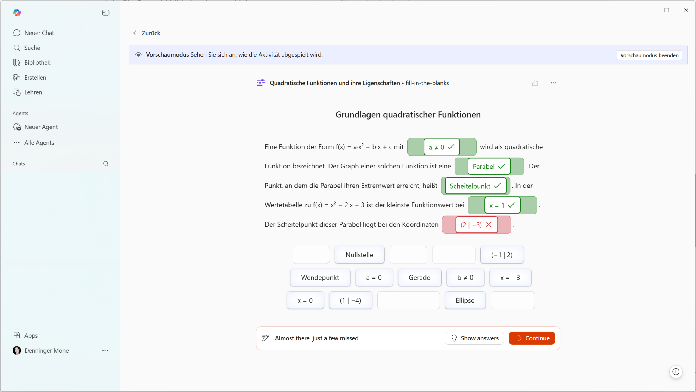Open activity more options ellipsis
Screen dimensions: 696x392
pos(554,83)
